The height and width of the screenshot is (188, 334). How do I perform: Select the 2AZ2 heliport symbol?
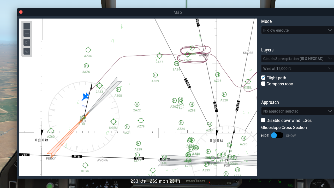137,104
